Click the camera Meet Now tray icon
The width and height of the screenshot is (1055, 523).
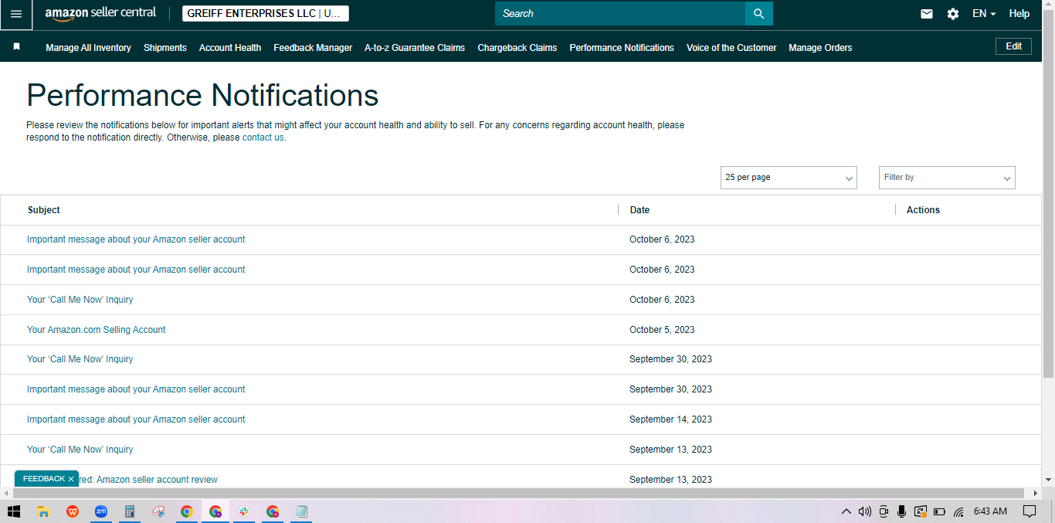884,511
